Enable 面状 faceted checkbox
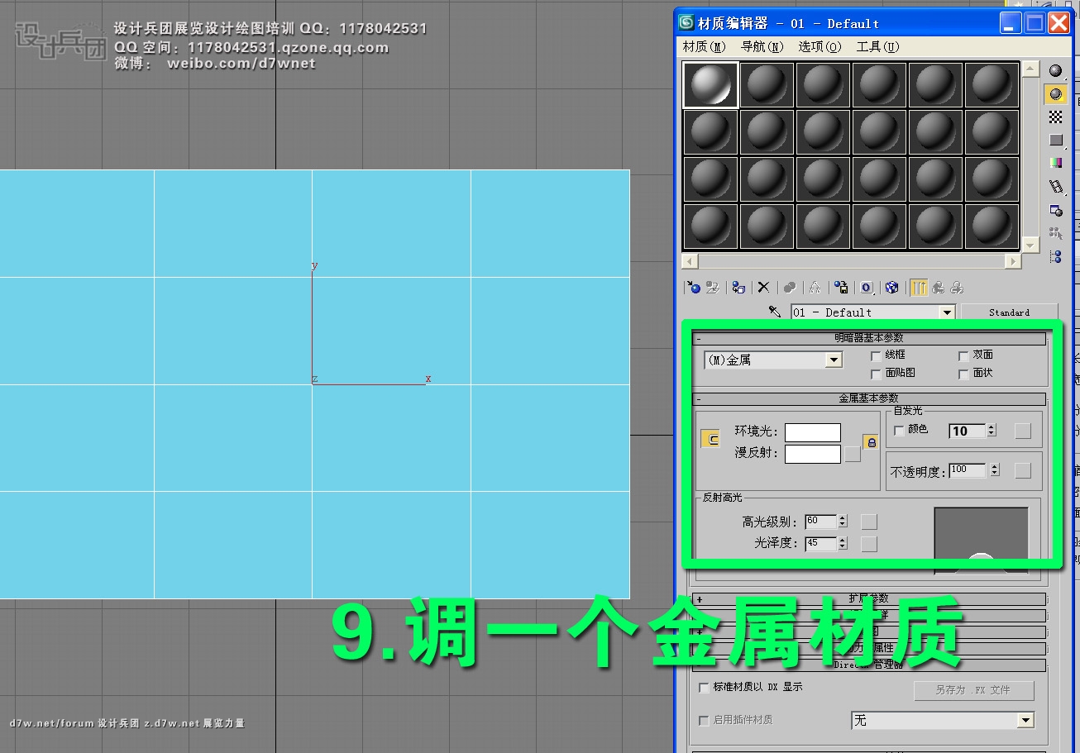This screenshot has height=753, width=1080. click(x=963, y=374)
